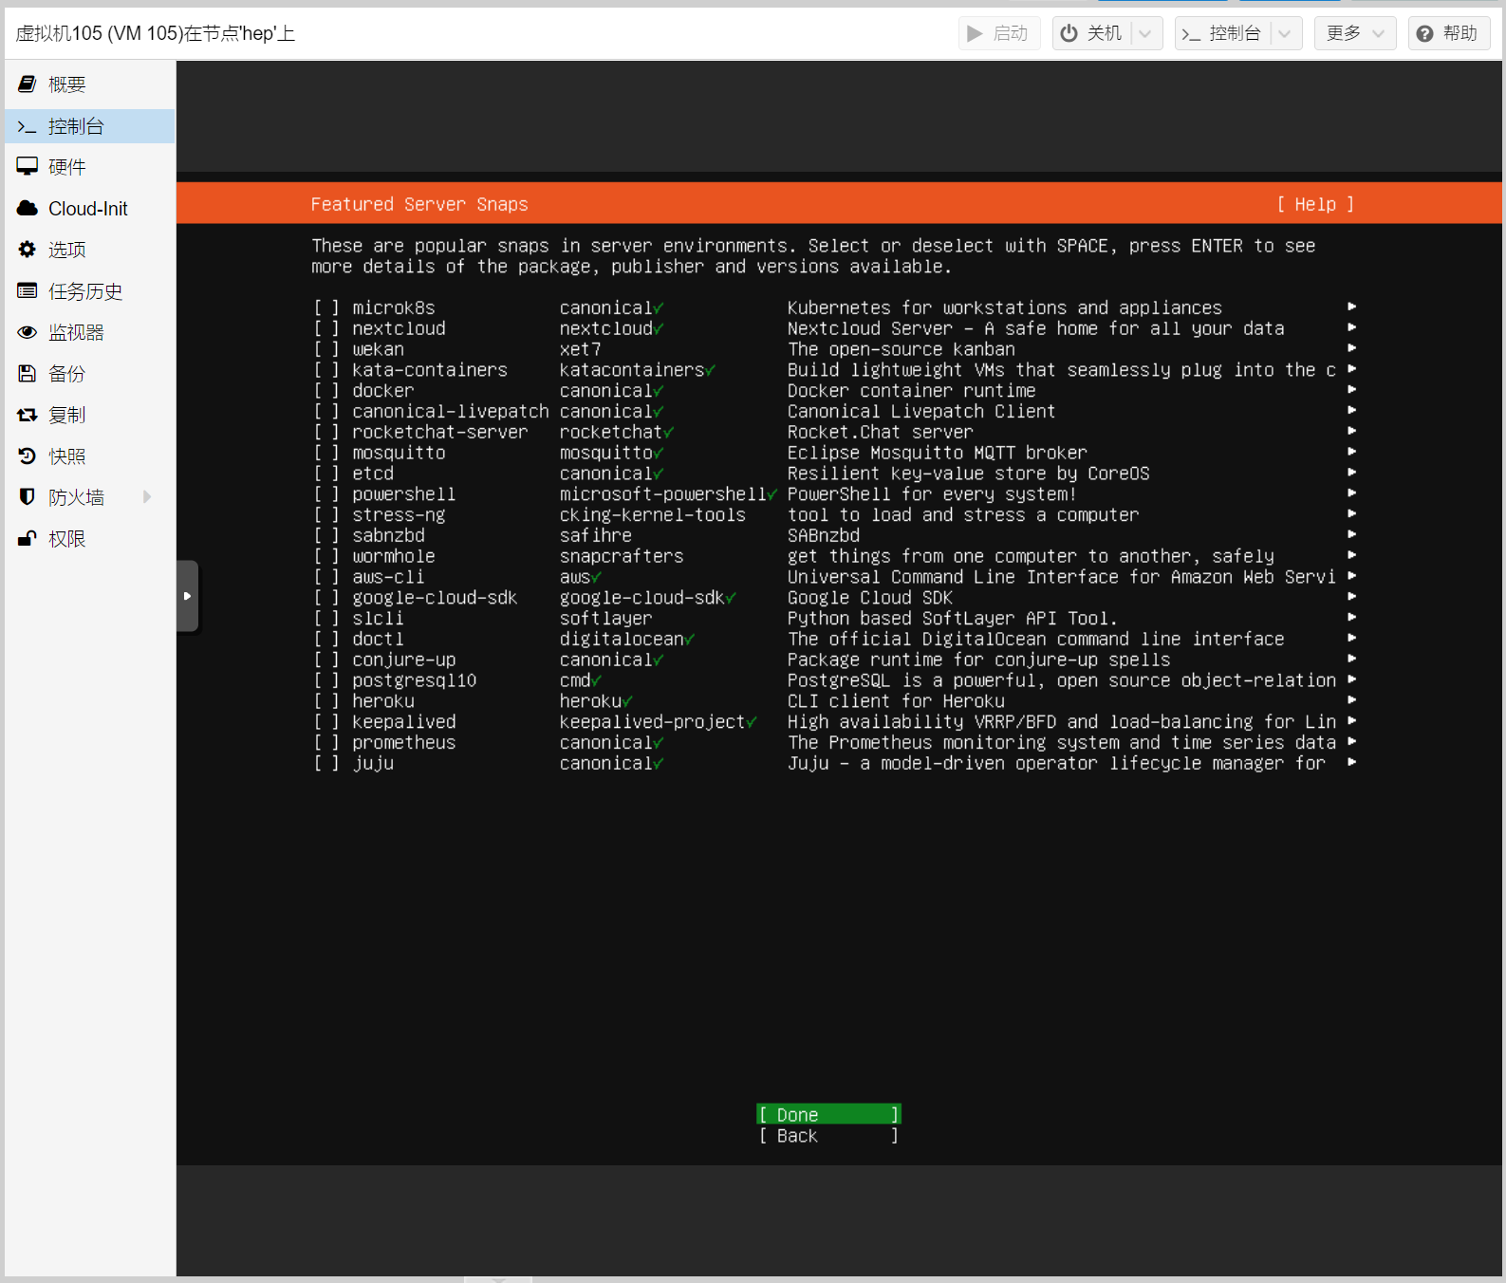Click the Hardware (硬件) monitor icon

click(x=28, y=167)
